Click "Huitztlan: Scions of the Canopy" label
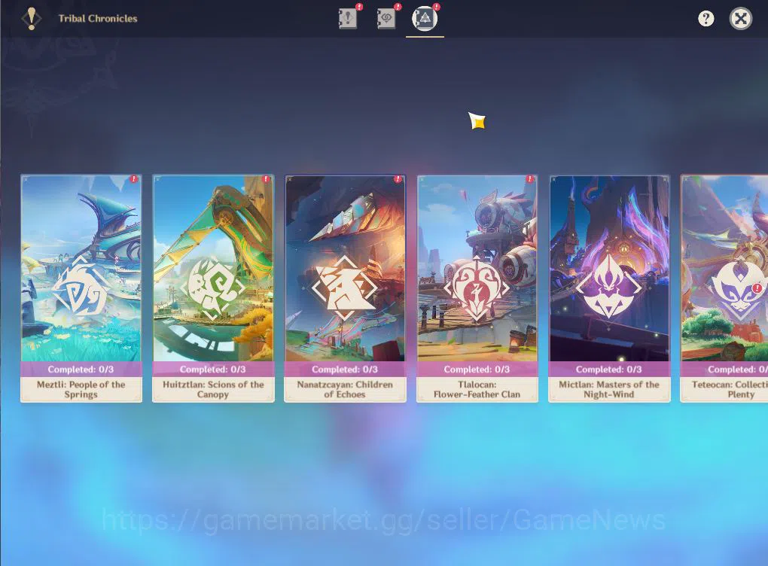This screenshot has width=768, height=566. pyautogui.click(x=213, y=389)
